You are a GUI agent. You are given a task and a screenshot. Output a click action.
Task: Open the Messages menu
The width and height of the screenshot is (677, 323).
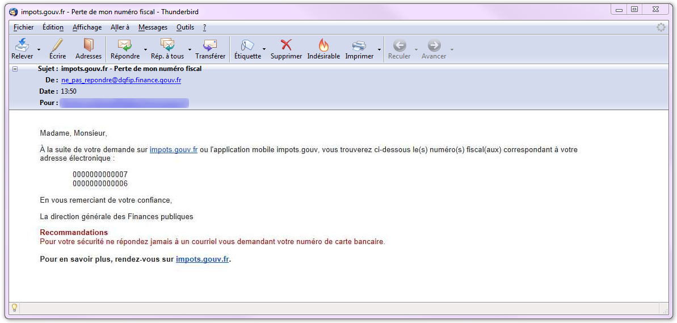tap(153, 27)
